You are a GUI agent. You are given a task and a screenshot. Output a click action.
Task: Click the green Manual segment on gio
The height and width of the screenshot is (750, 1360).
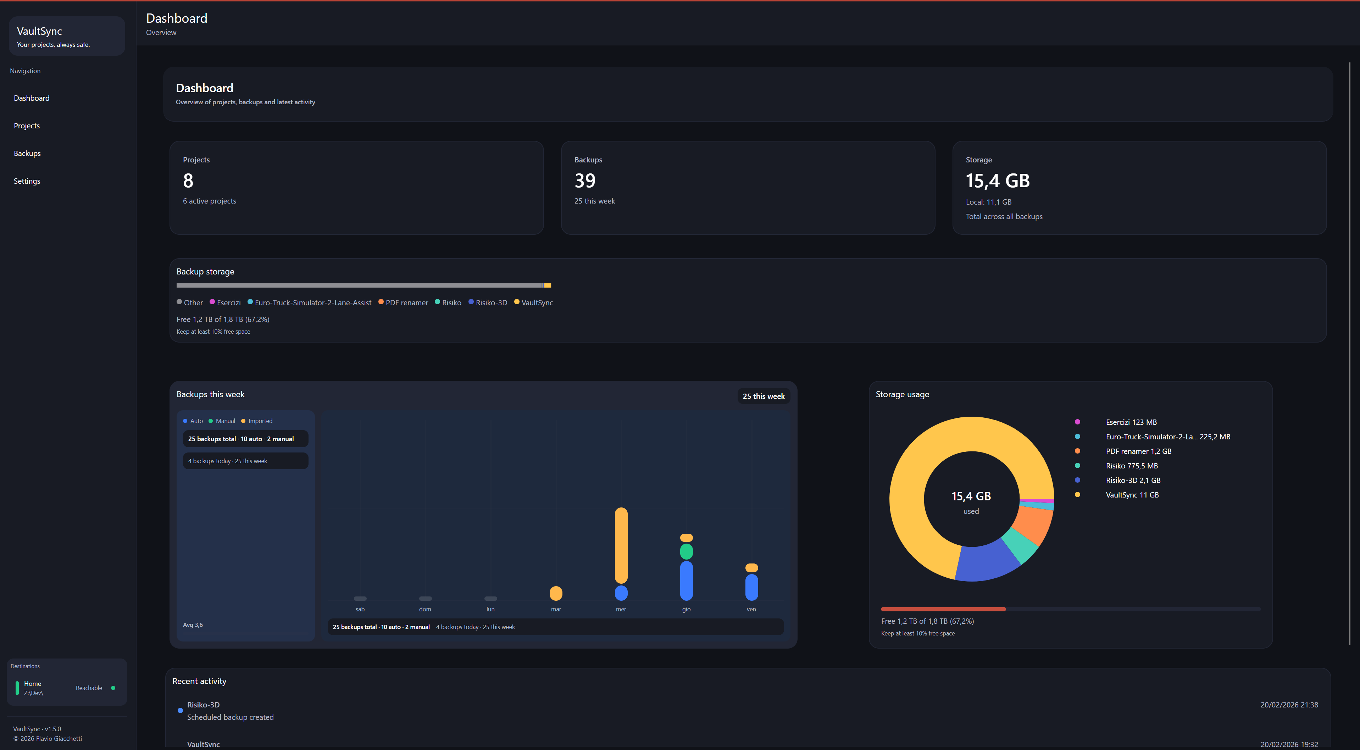pos(686,551)
